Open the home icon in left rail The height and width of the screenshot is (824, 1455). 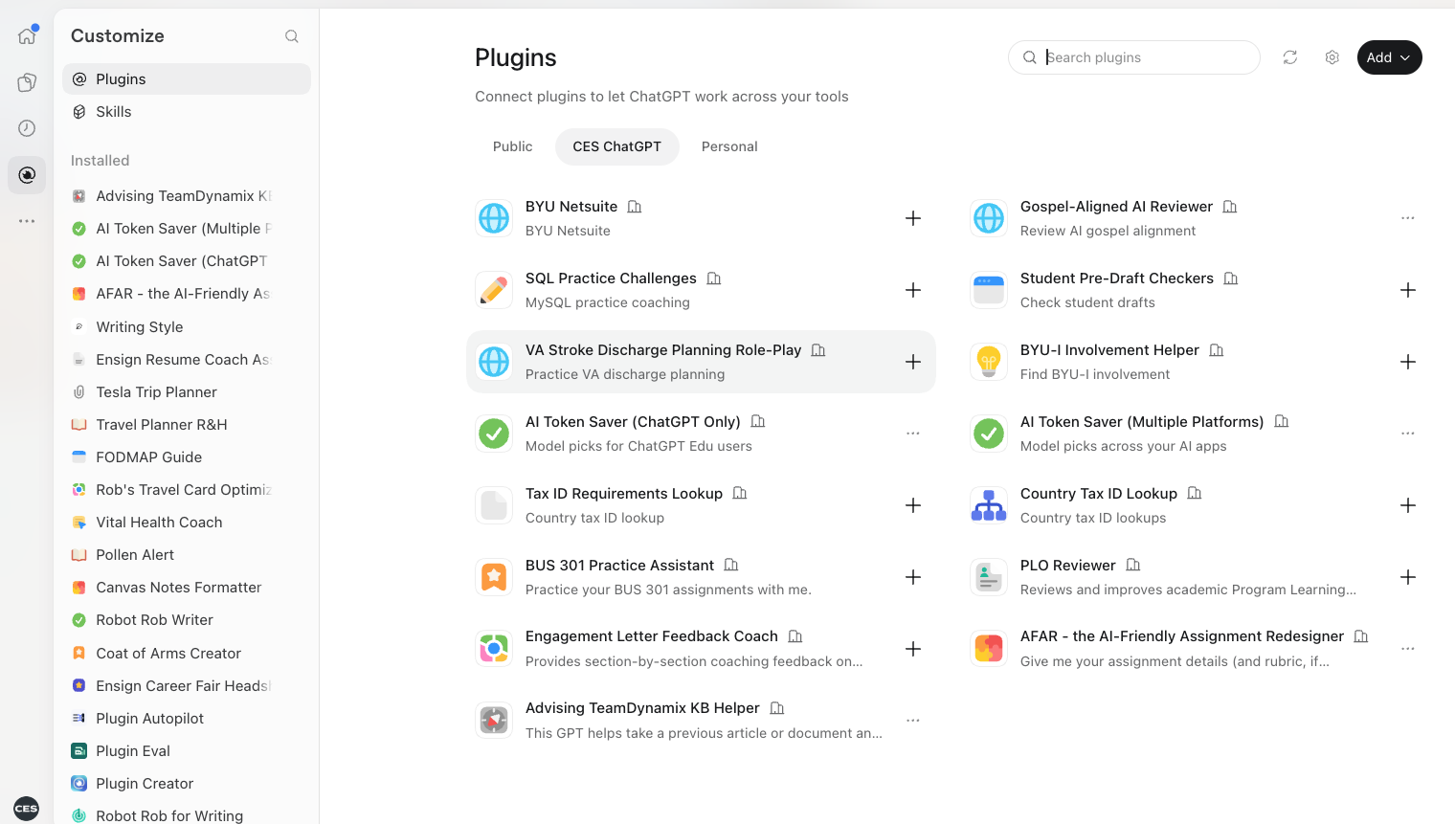27,36
